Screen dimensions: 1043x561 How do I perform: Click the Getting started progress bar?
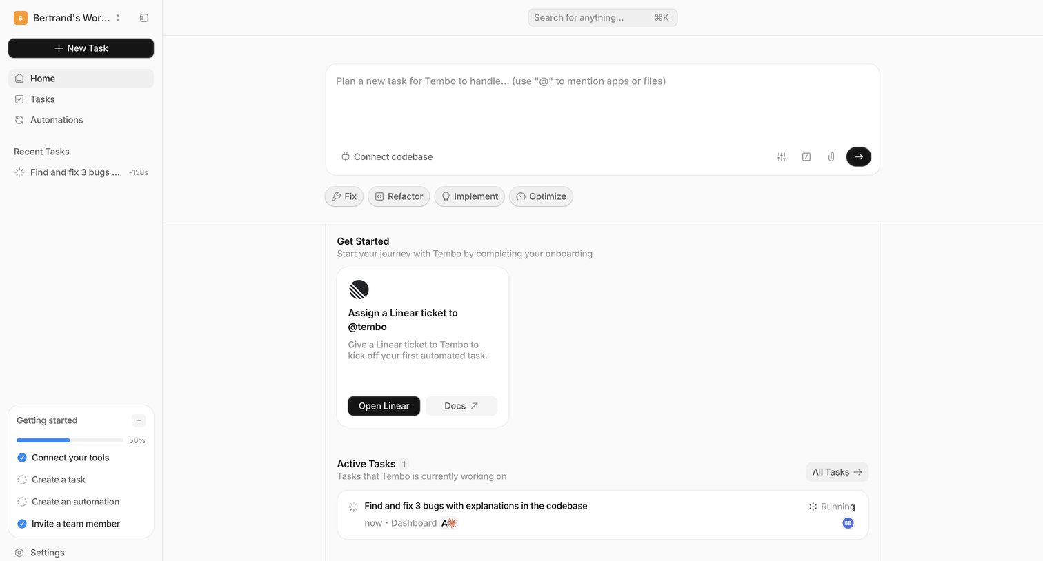point(70,440)
